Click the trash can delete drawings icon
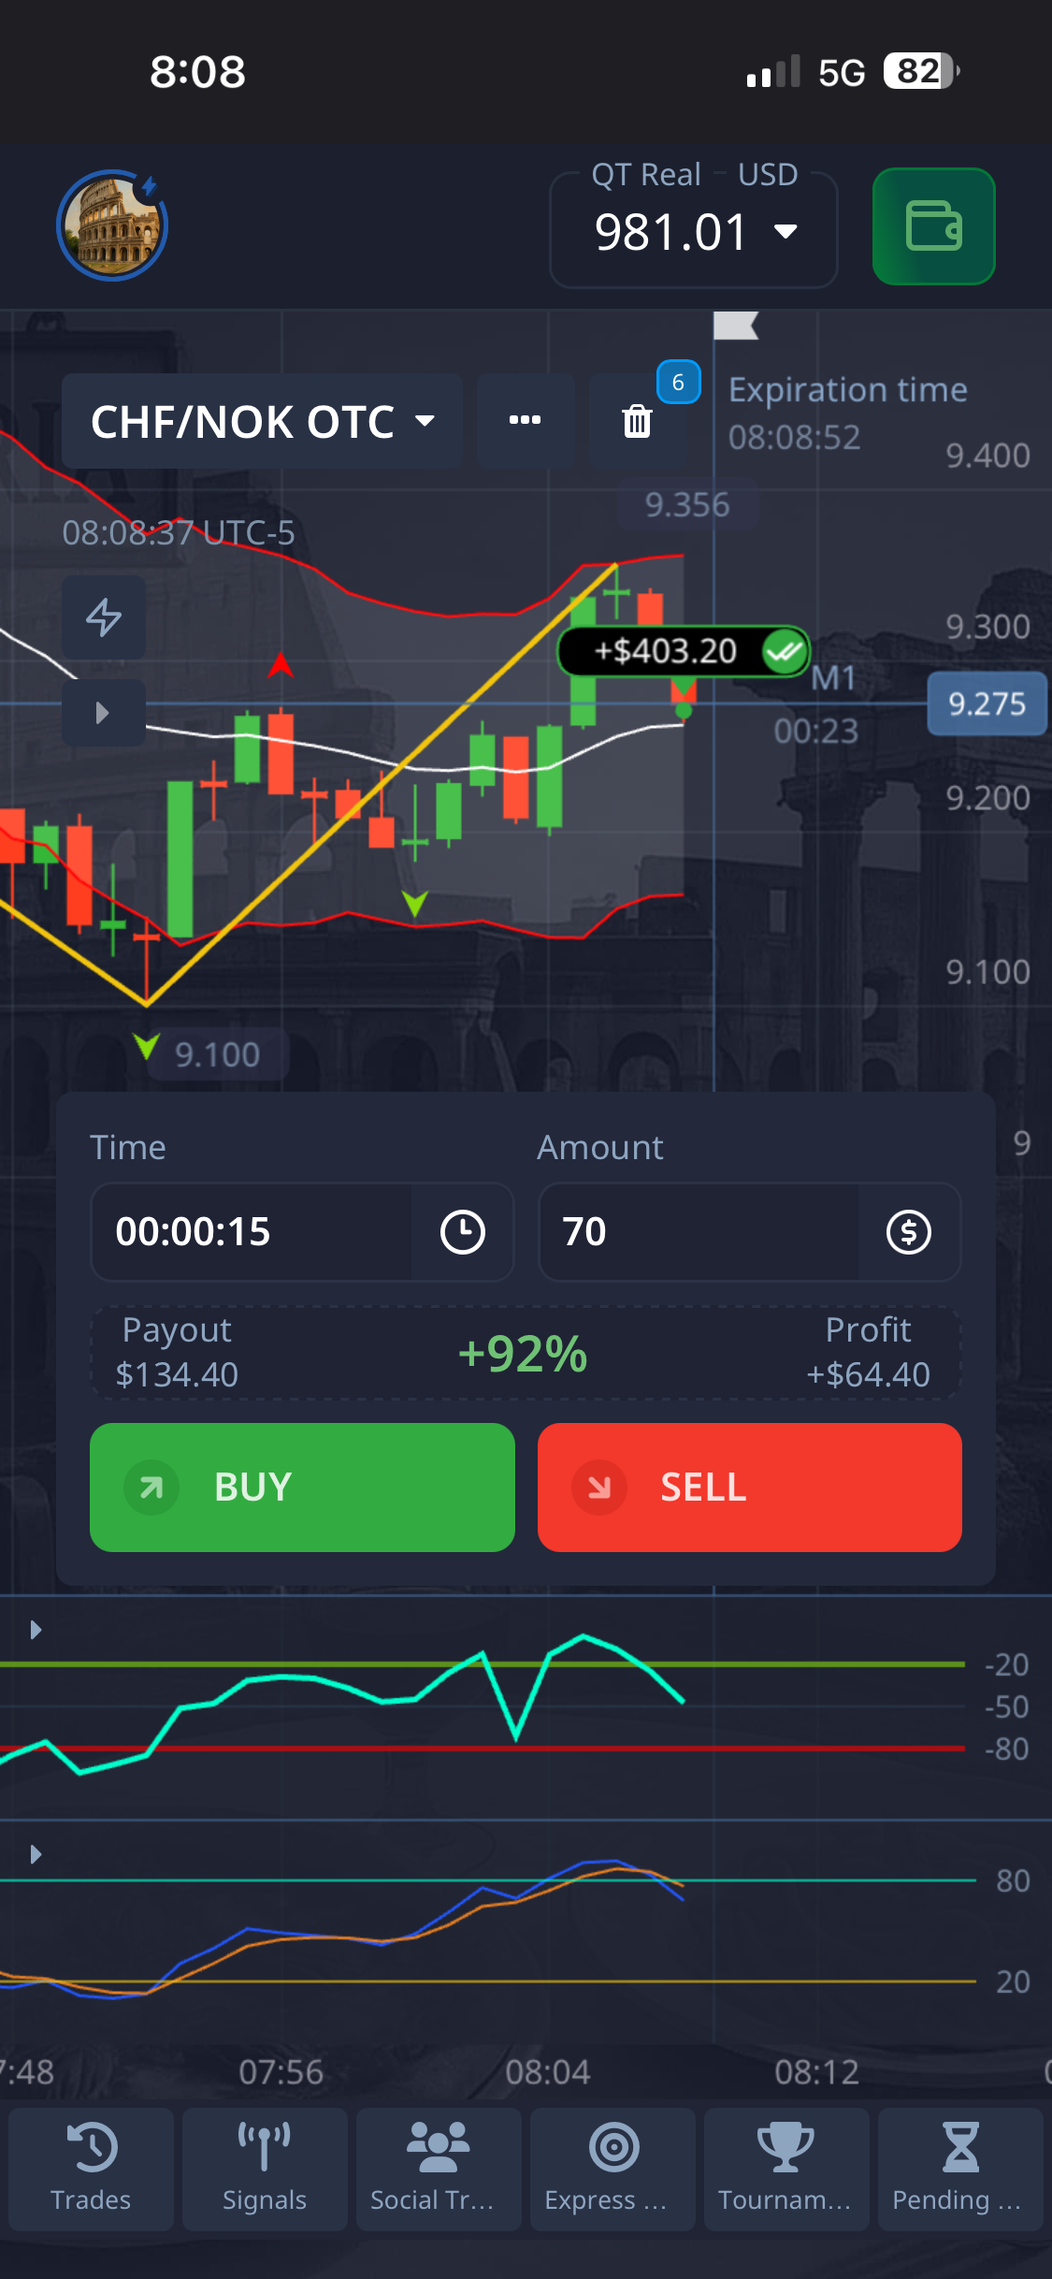This screenshot has width=1052, height=2279. 637,421
